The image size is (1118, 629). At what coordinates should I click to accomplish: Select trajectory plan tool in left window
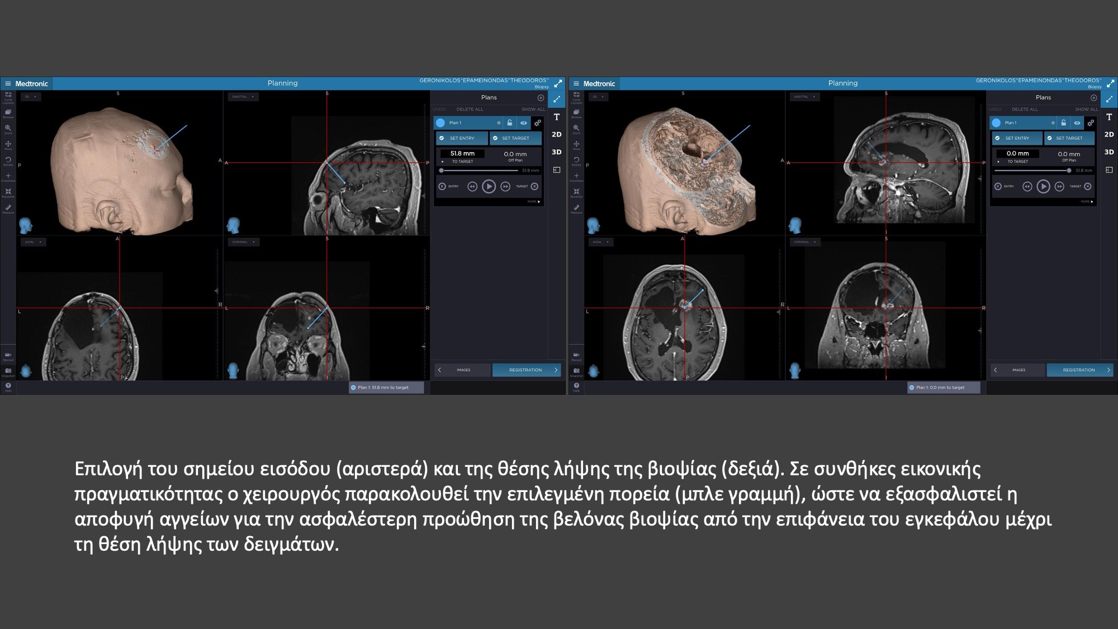[x=556, y=100]
